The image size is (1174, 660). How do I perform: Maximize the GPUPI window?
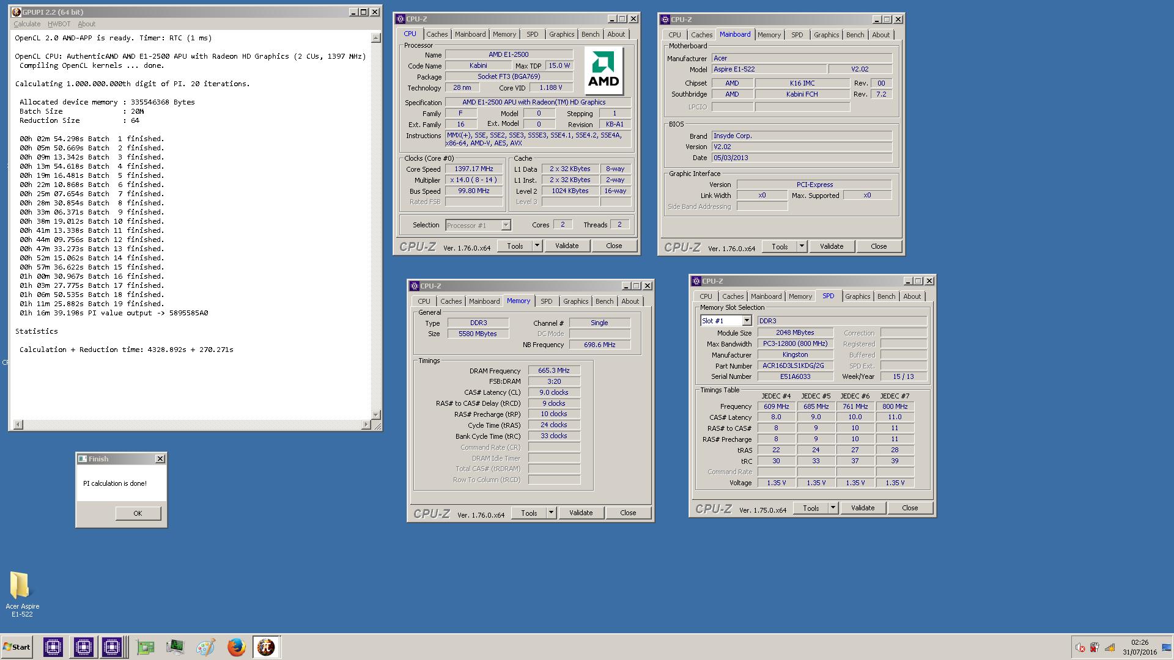point(364,12)
